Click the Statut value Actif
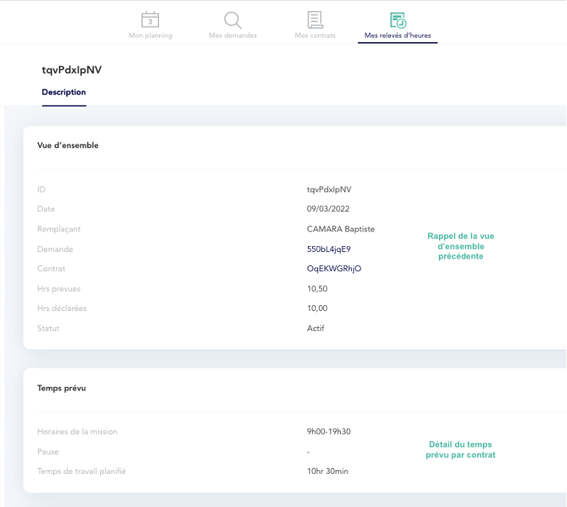This screenshot has height=507, width=567. point(315,329)
